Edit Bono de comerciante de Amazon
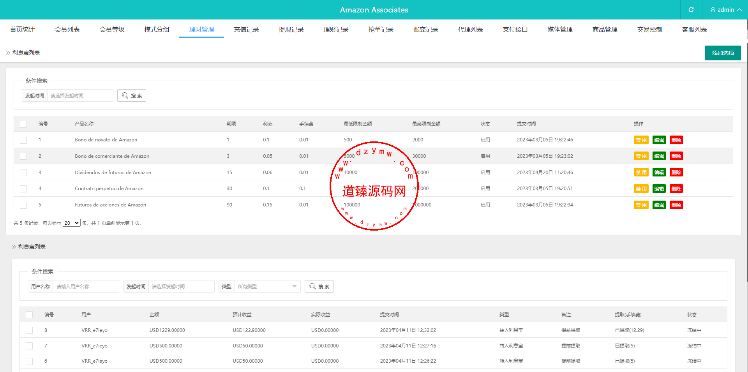Viewport: 748px width, 372px height. click(659, 156)
